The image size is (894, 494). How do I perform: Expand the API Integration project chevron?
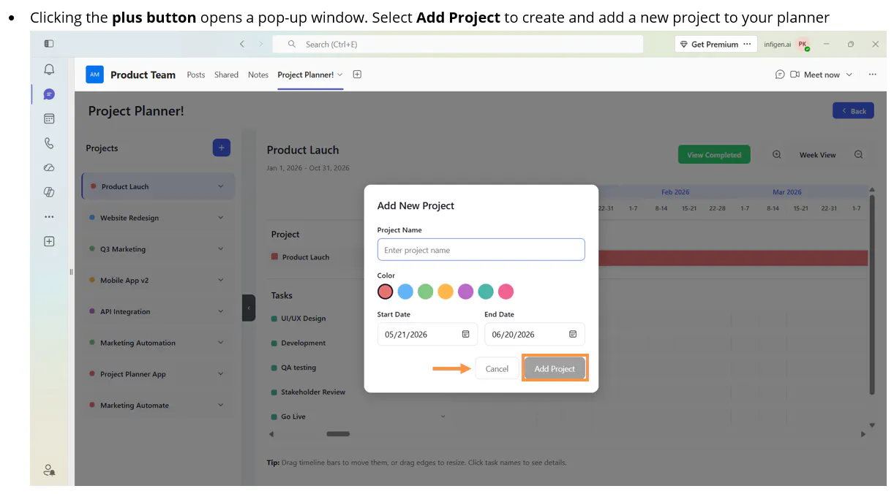220,311
